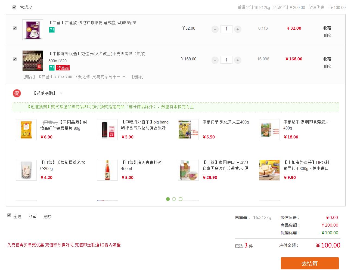Click the 特惠品 red tag

point(63,68)
